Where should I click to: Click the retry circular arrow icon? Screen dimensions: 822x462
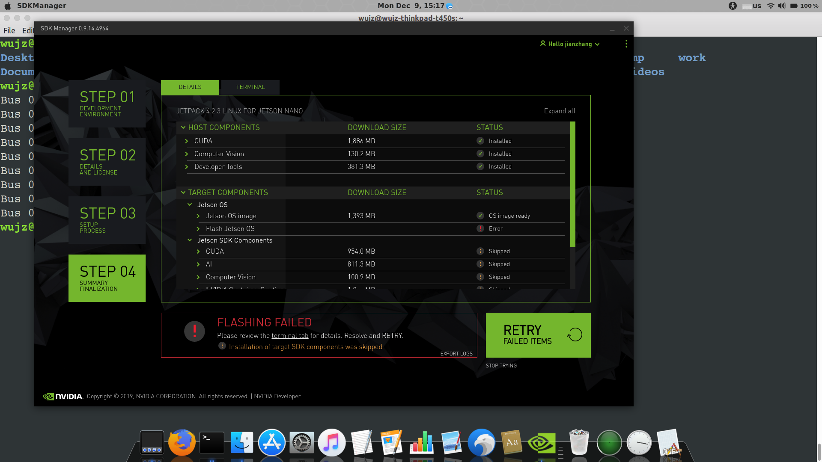coord(575,335)
